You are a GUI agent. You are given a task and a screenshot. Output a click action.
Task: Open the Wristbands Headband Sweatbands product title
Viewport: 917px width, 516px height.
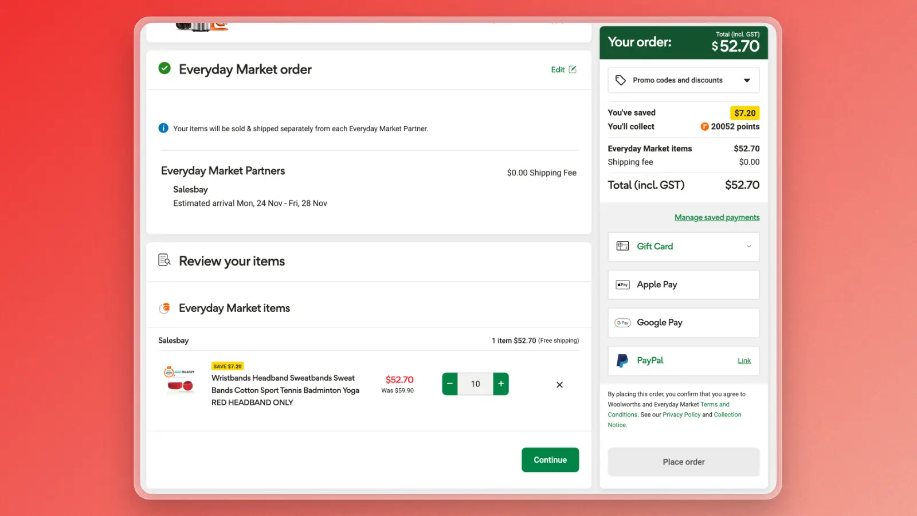[x=285, y=390]
